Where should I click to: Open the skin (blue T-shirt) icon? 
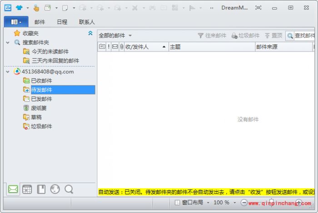[x=19, y=8]
